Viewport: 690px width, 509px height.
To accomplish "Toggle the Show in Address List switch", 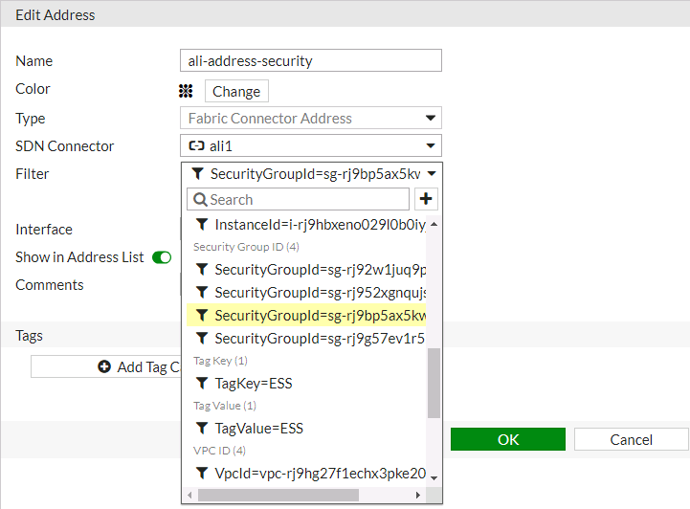I will click(162, 257).
